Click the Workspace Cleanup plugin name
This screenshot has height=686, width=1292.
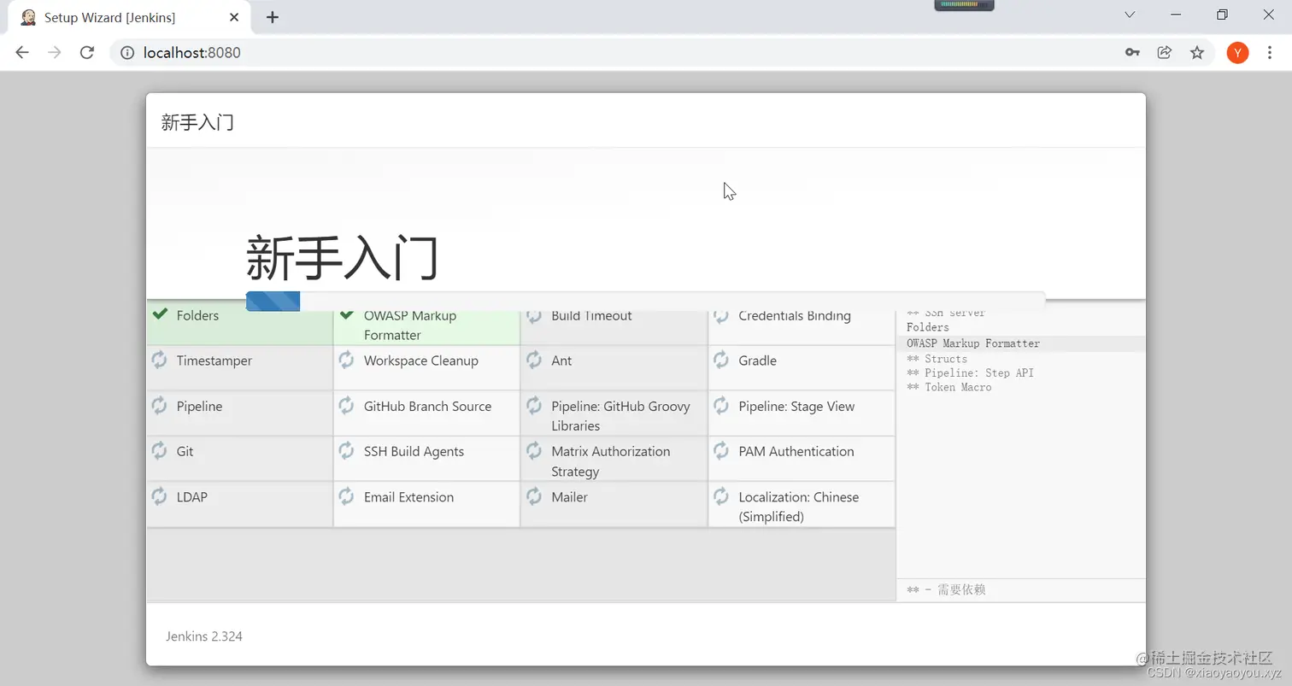pyautogui.click(x=421, y=361)
